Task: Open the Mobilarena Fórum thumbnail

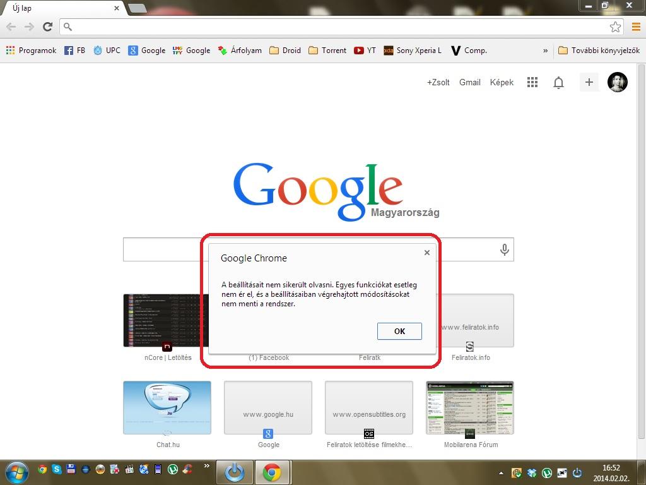Action: (x=470, y=408)
